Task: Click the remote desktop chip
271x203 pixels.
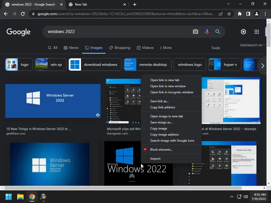Action: (x=148, y=64)
